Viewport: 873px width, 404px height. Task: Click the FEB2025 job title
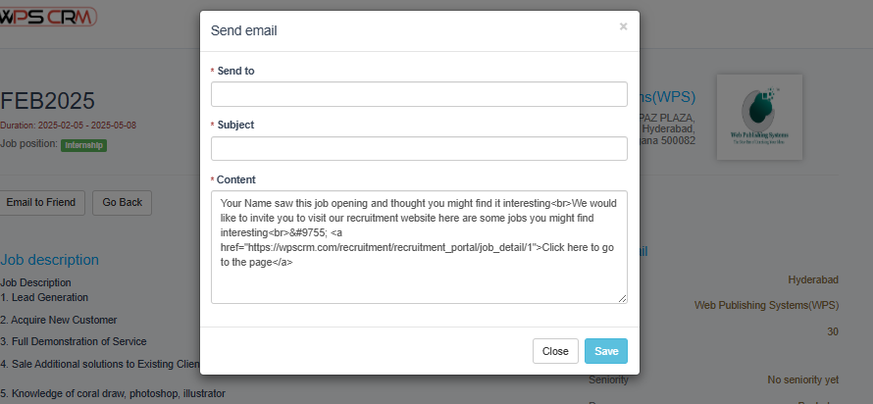(x=47, y=101)
